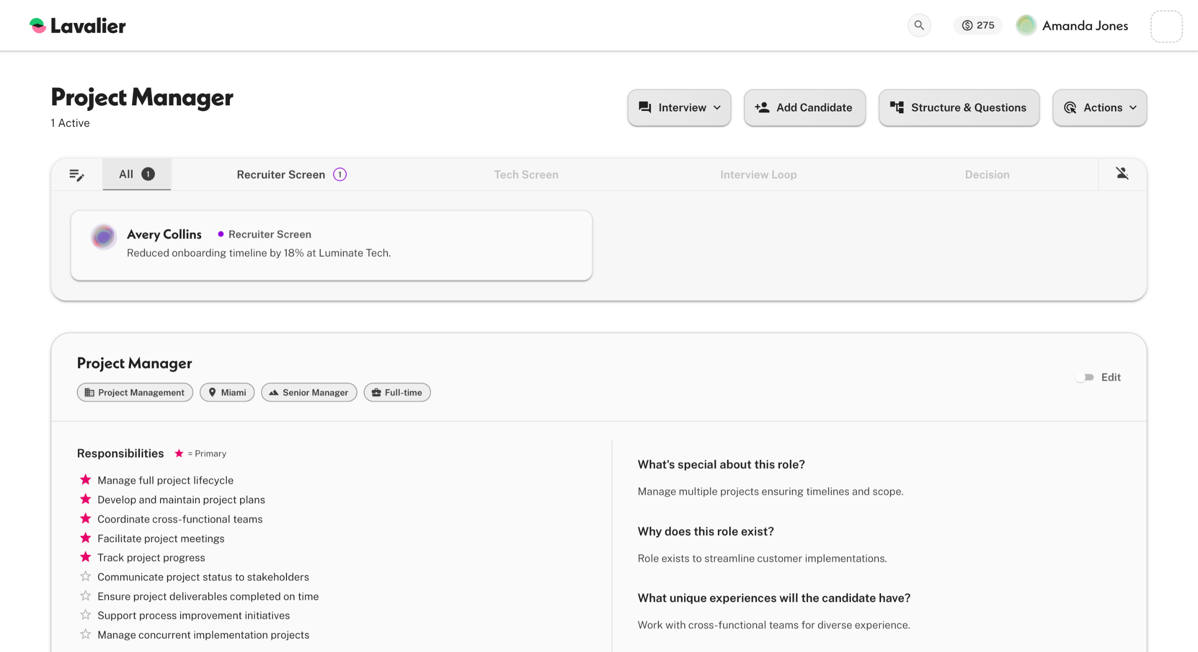Star 'Communicate project status to stakeholders' as primary
This screenshot has width=1198, height=652.
85,577
